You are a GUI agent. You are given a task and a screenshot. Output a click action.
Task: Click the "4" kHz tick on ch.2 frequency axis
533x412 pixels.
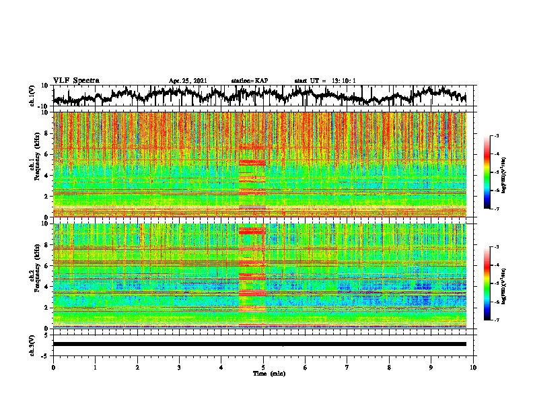[47, 287]
